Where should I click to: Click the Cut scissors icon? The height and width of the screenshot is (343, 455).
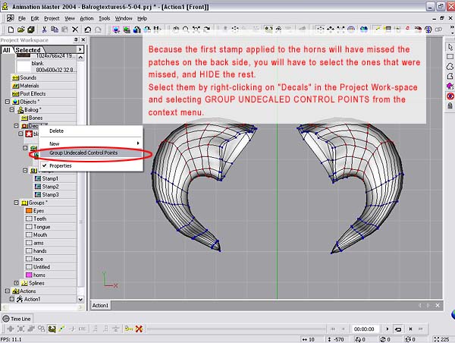43,30
